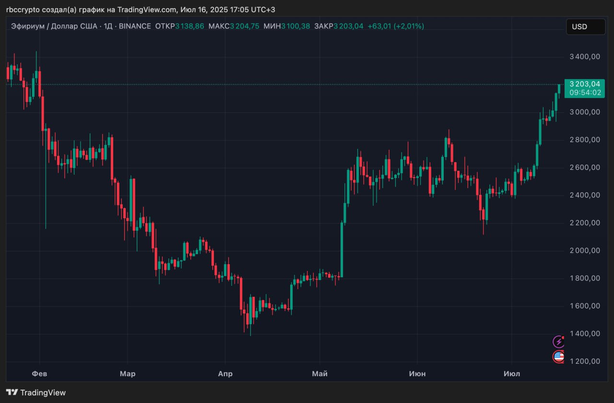This screenshot has height=403, width=614.
Task: Click the 1 400,00 price axis label
Action: [585, 334]
